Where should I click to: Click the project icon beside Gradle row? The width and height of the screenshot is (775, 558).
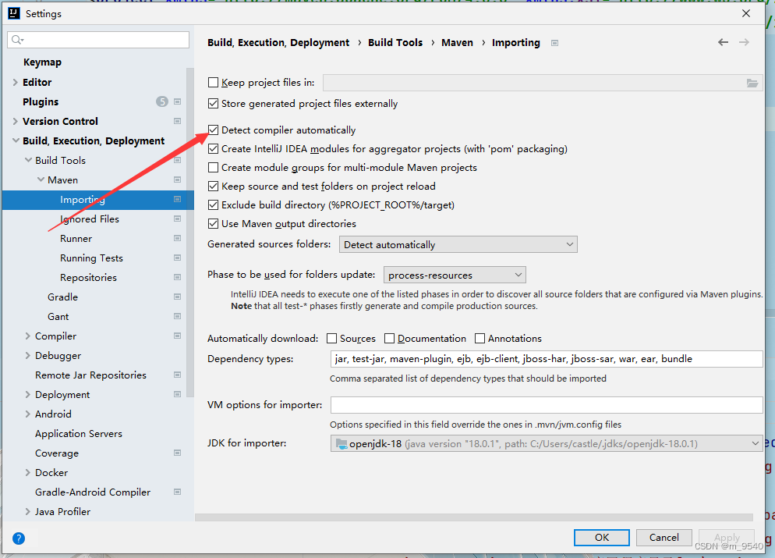[178, 297]
